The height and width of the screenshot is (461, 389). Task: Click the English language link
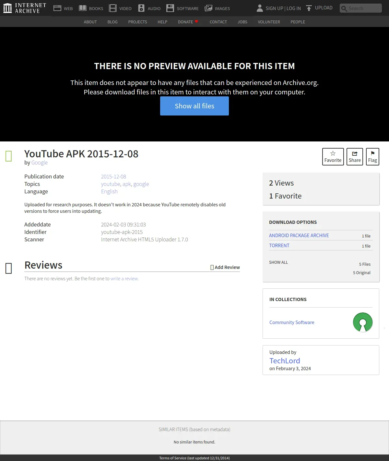[x=109, y=191]
